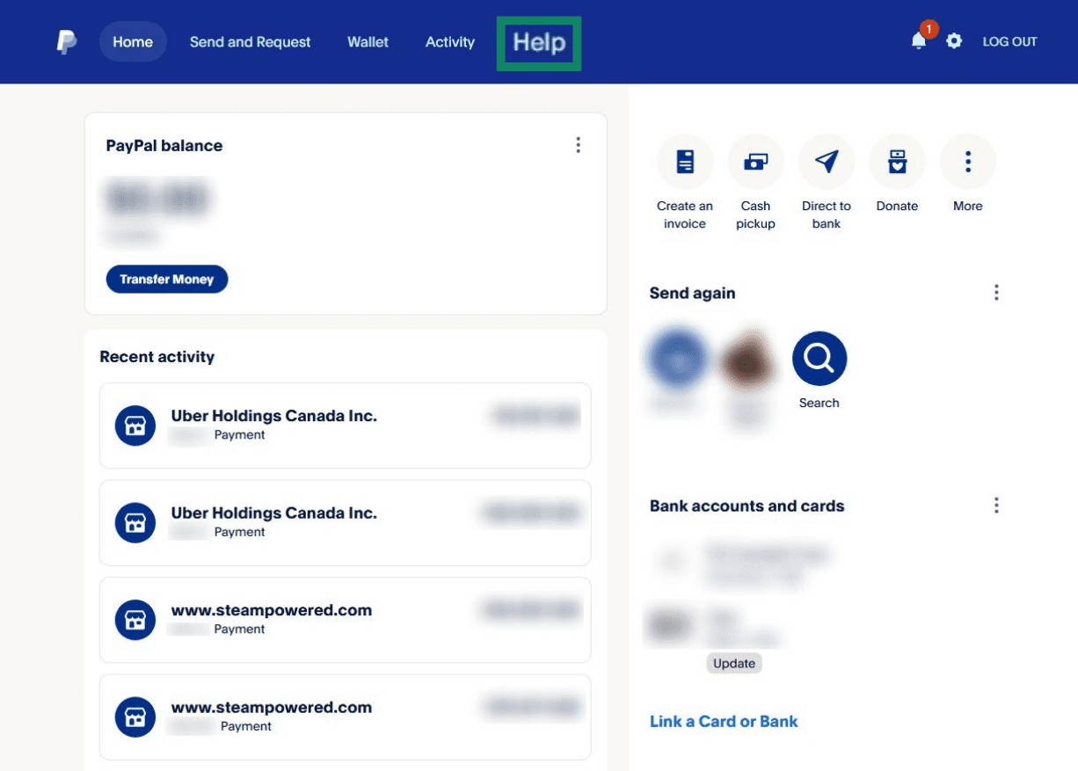Select the Cash pickup option
The image size is (1078, 771).
pyautogui.click(x=755, y=162)
